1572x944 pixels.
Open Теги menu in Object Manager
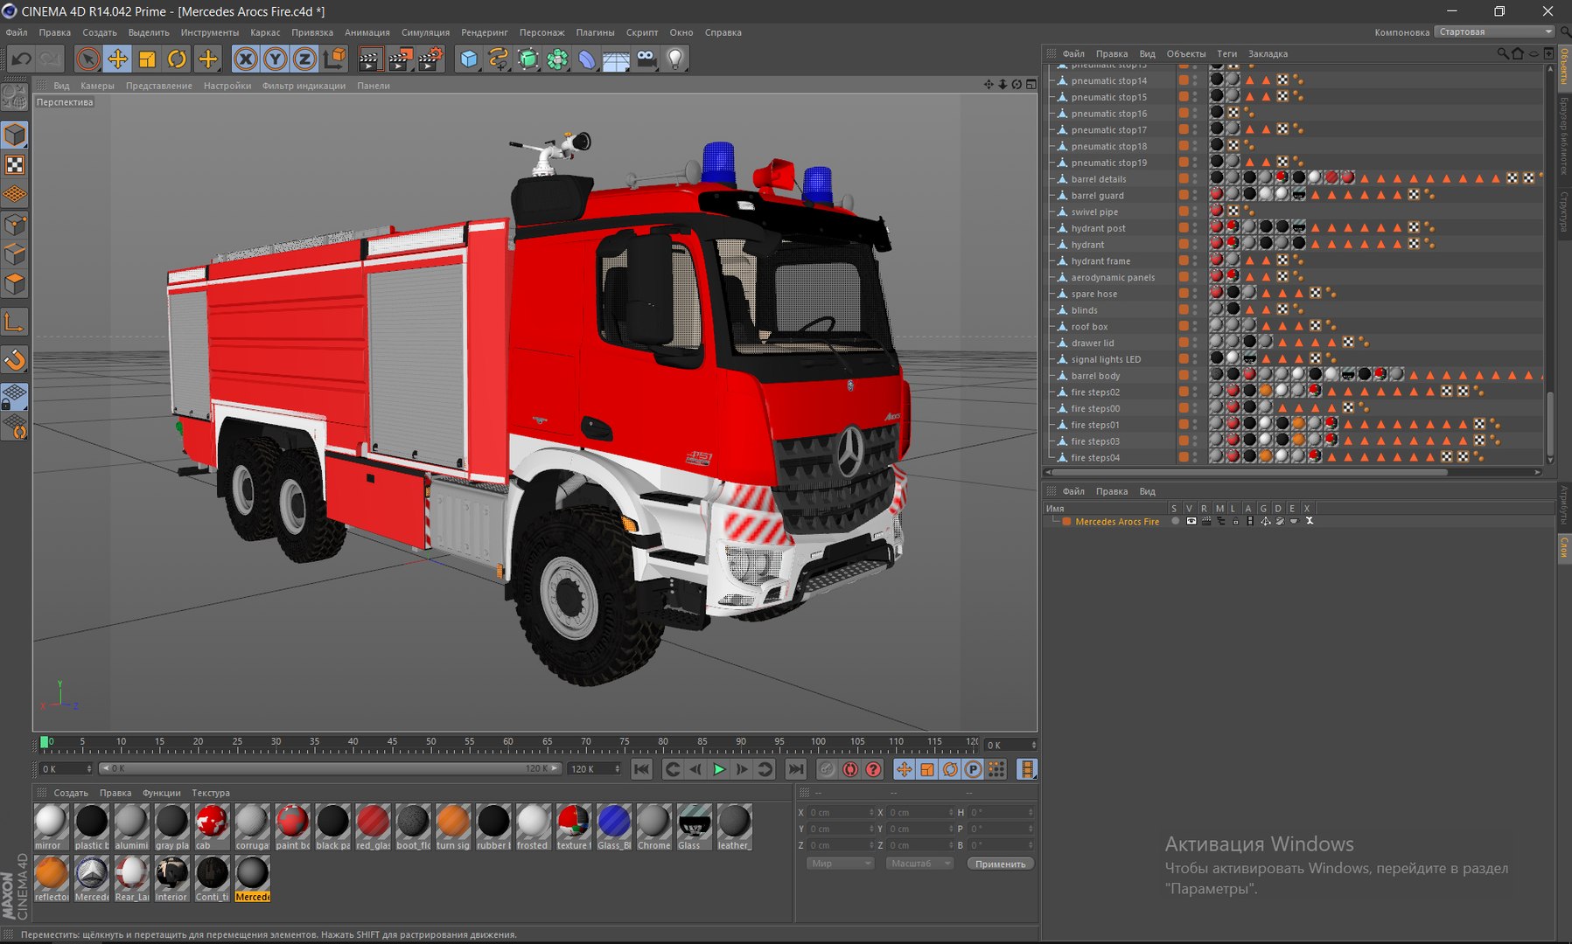[1227, 53]
